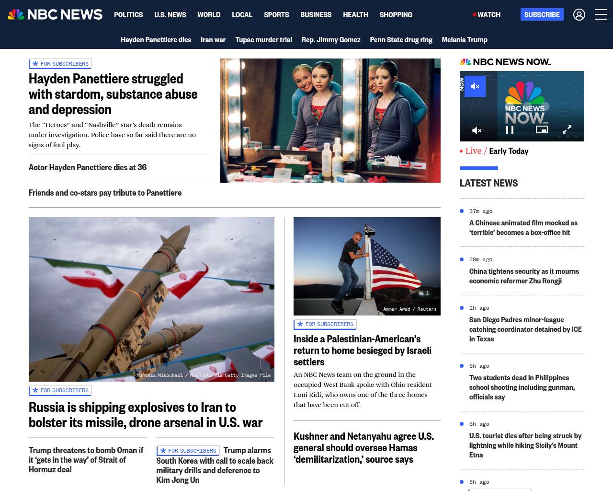This screenshot has height=491, width=613.
Task: Open China mourns Zhu Rongji story
Action: [x=524, y=276]
